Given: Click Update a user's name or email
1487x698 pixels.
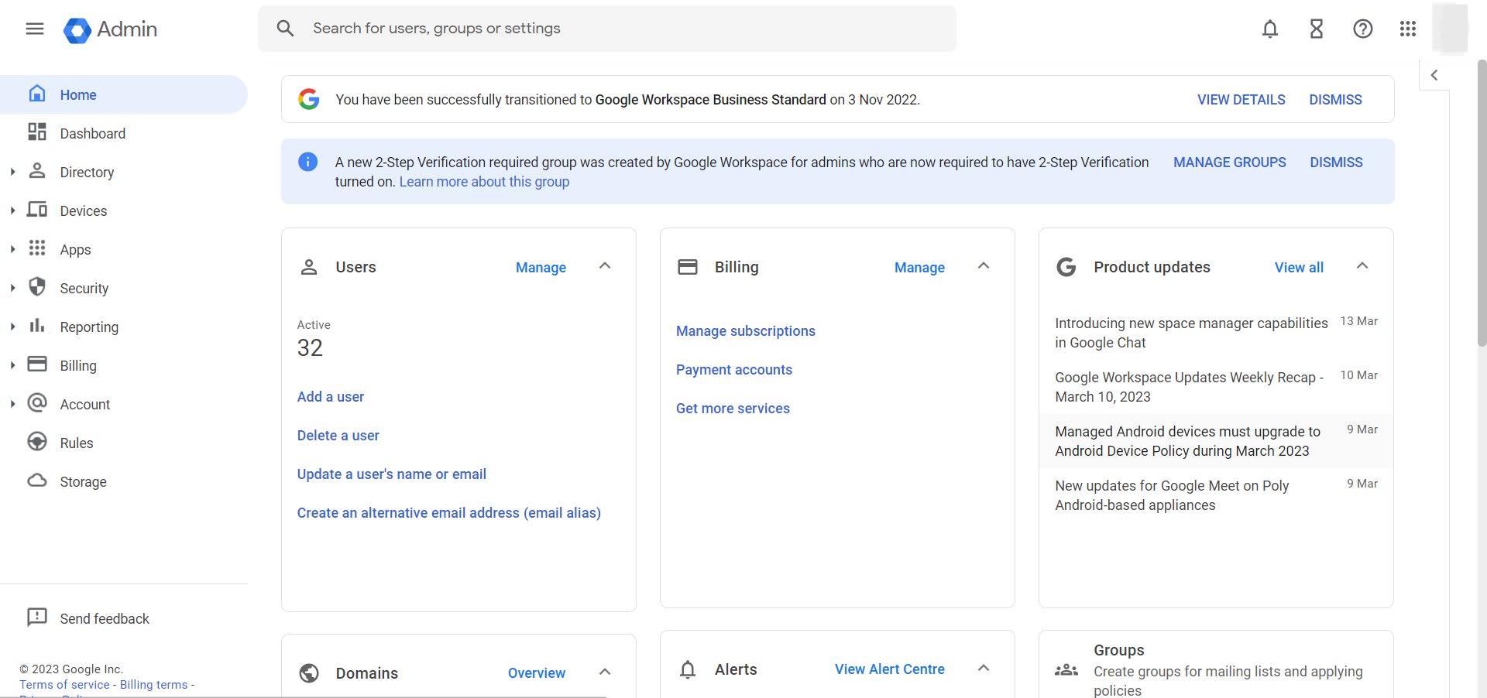Looking at the screenshot, I should click(392, 474).
